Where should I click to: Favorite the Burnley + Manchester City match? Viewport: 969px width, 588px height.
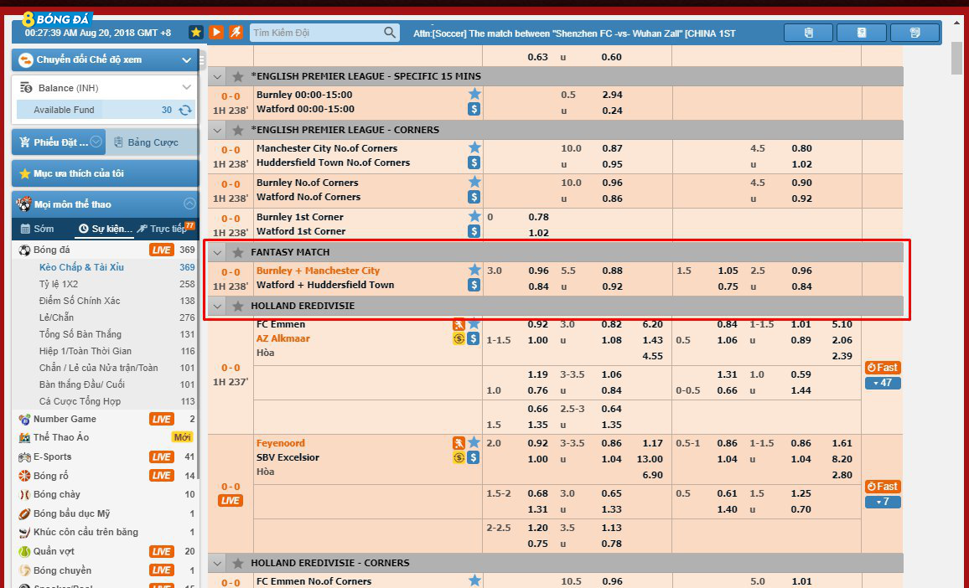pyautogui.click(x=474, y=270)
